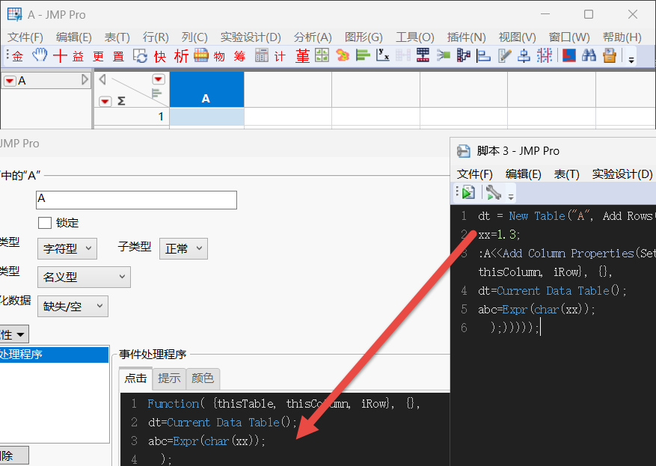Click the column name input field
This screenshot has height=466, width=656.
coord(136,200)
